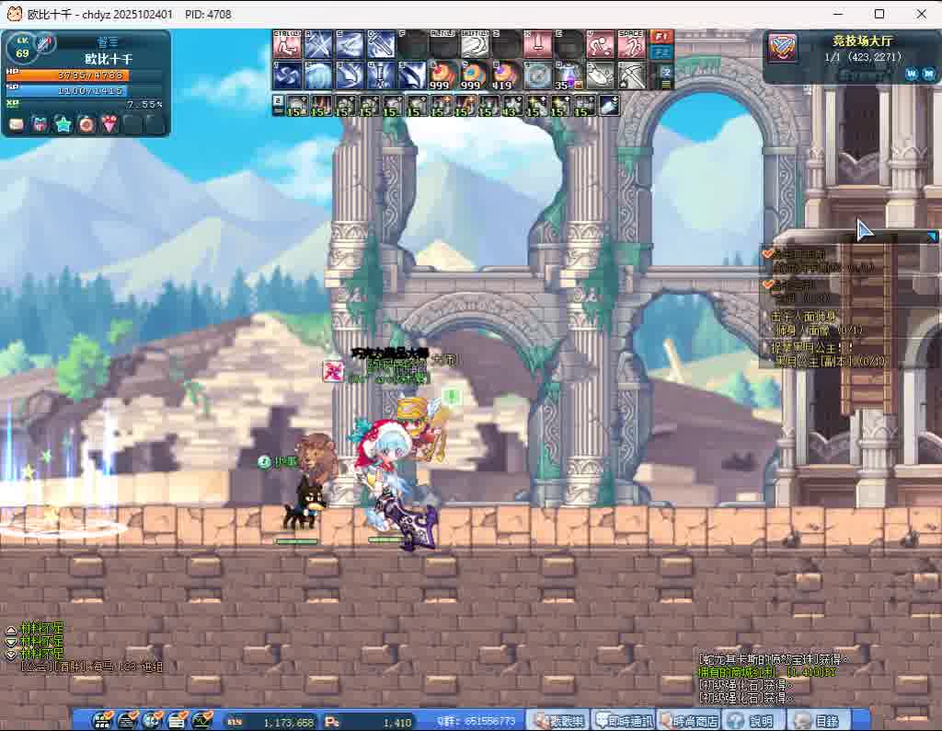The width and height of the screenshot is (942, 731).
Task: Open the gift box icon in status panel
Action: pos(40,123)
